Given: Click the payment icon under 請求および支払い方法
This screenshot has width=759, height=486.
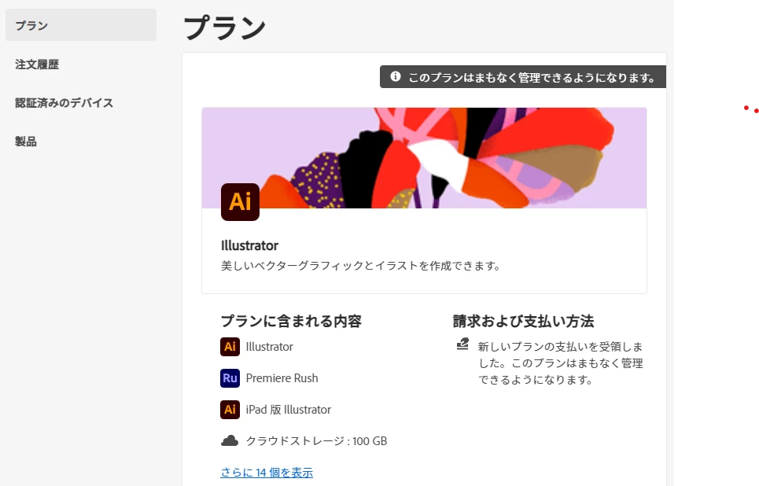Looking at the screenshot, I should (x=462, y=344).
